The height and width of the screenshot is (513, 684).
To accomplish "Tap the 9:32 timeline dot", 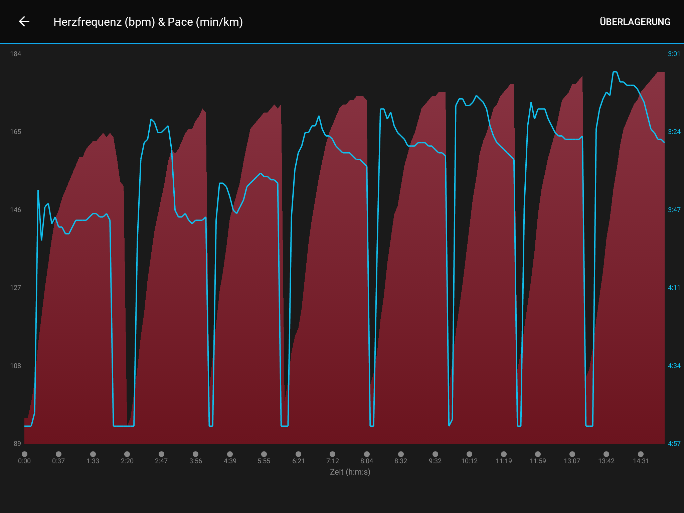I will [435, 454].
